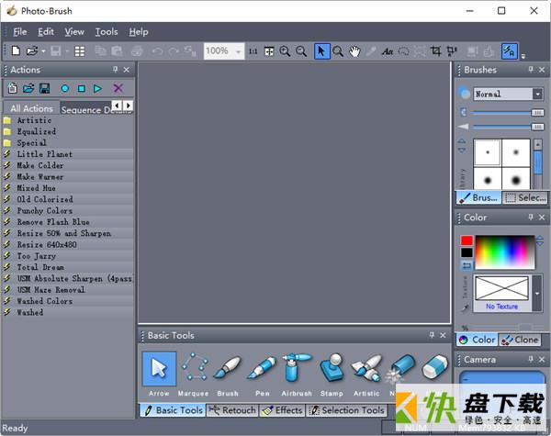Open a file with the folder icon in the main toolbar
The width and height of the screenshot is (551, 436).
(31, 51)
